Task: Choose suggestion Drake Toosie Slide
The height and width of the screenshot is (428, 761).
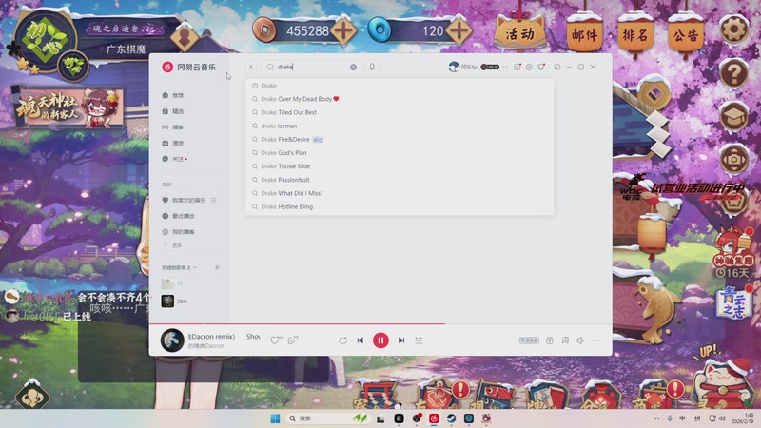Action: point(400,165)
